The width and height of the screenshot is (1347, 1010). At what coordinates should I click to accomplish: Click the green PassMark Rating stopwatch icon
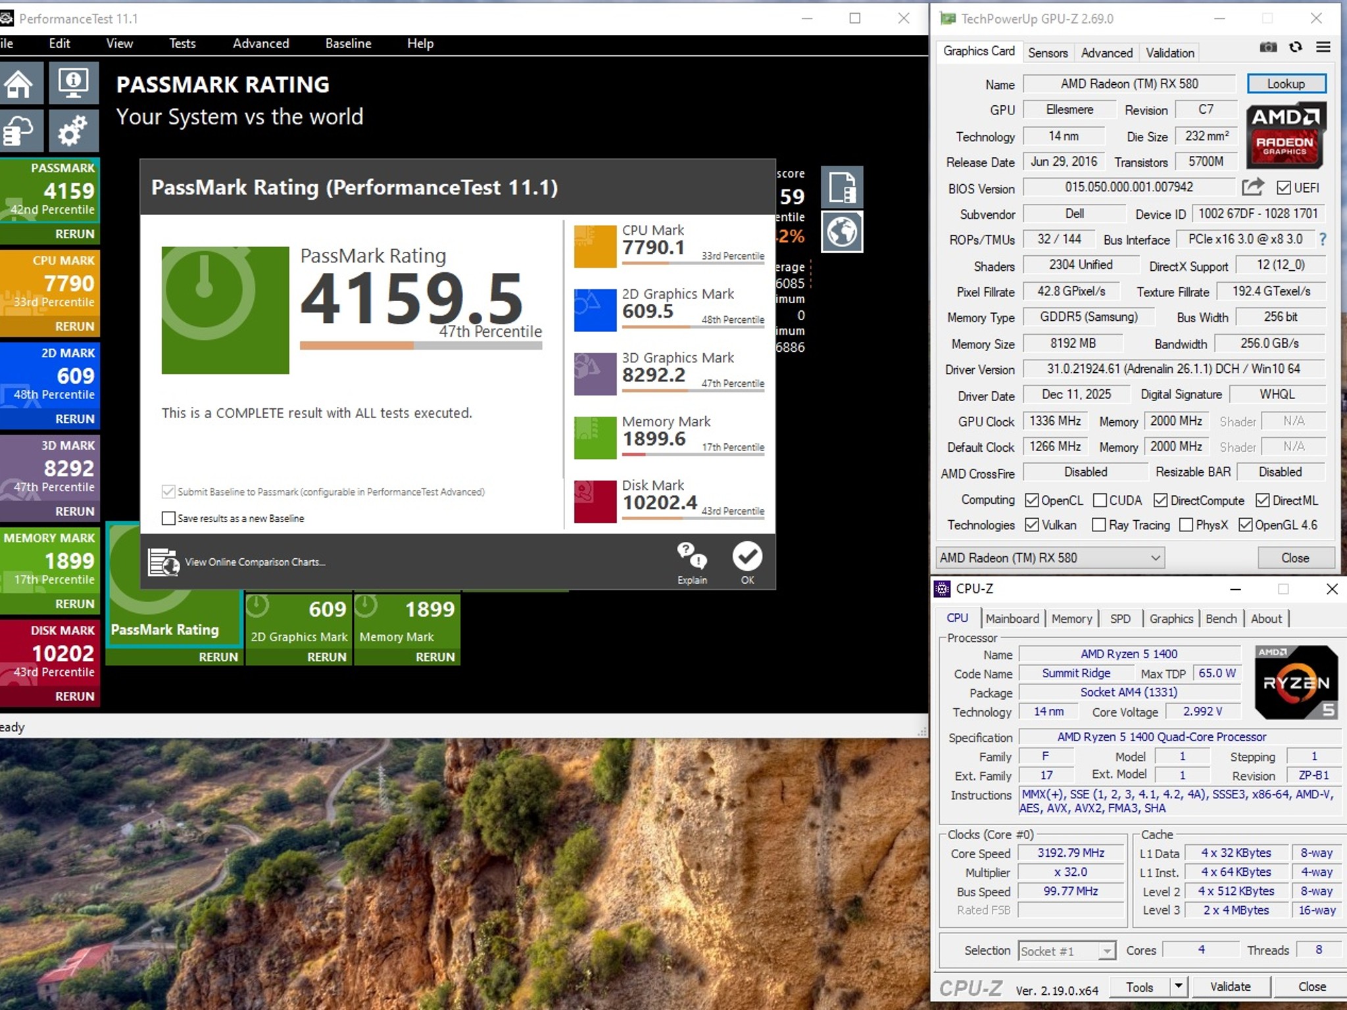point(226,310)
